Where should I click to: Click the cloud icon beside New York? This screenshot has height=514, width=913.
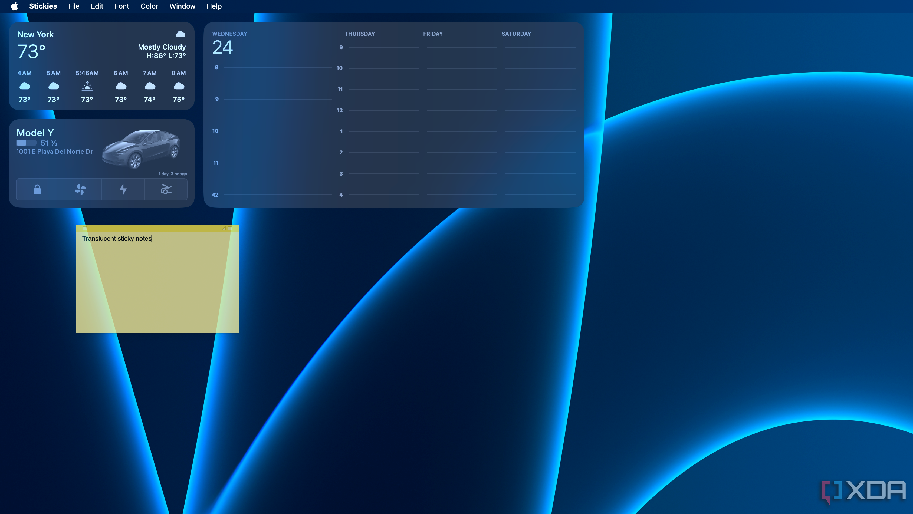coord(180,34)
